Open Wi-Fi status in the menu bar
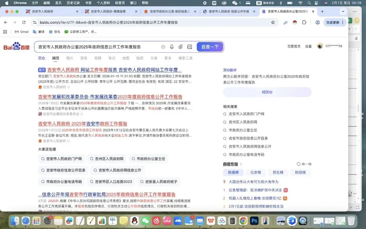The width and height of the screenshot is (366, 229). tap(300, 3)
